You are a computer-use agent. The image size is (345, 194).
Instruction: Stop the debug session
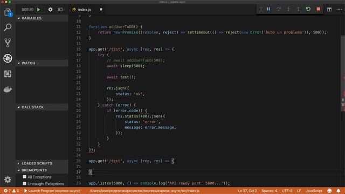[318, 9]
